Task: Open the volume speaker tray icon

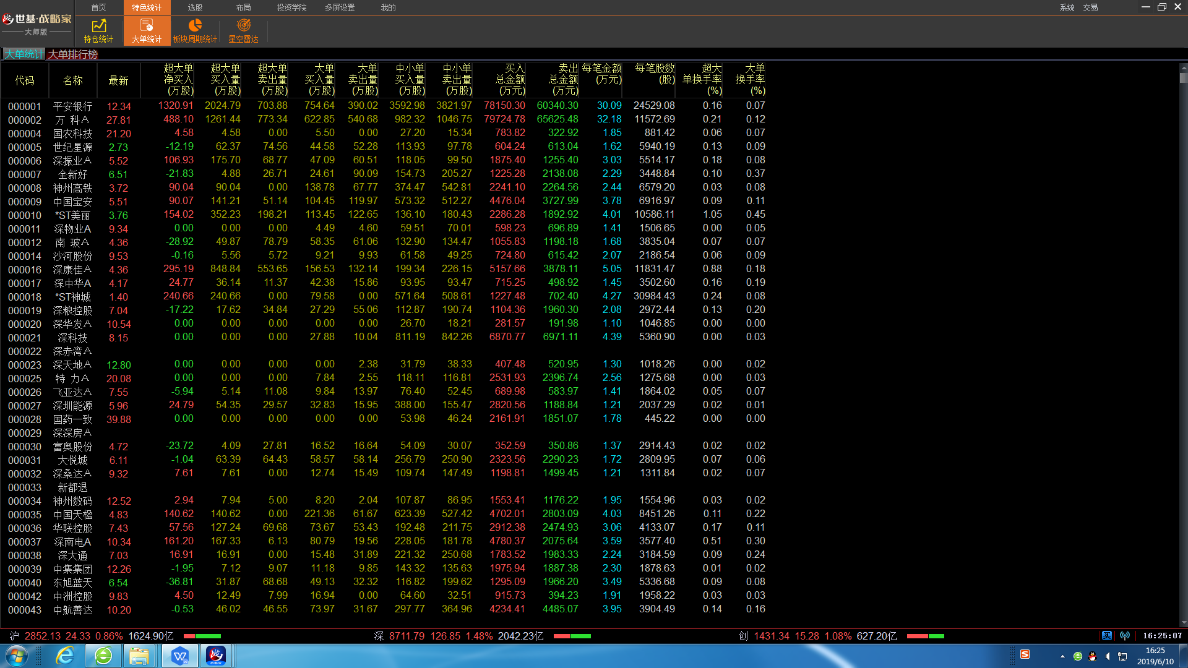Action: [x=1108, y=656]
